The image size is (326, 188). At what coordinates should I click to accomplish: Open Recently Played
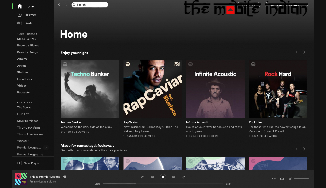click(28, 45)
